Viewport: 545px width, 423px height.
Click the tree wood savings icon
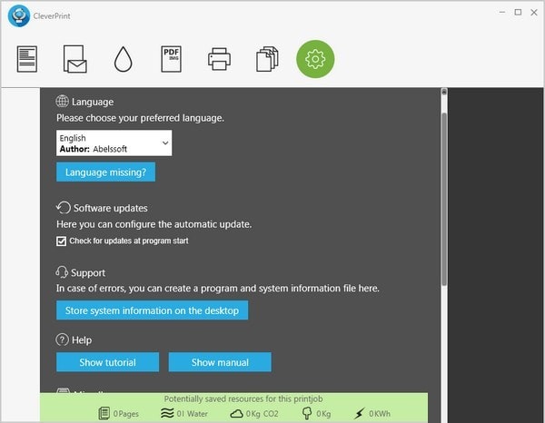(x=307, y=413)
